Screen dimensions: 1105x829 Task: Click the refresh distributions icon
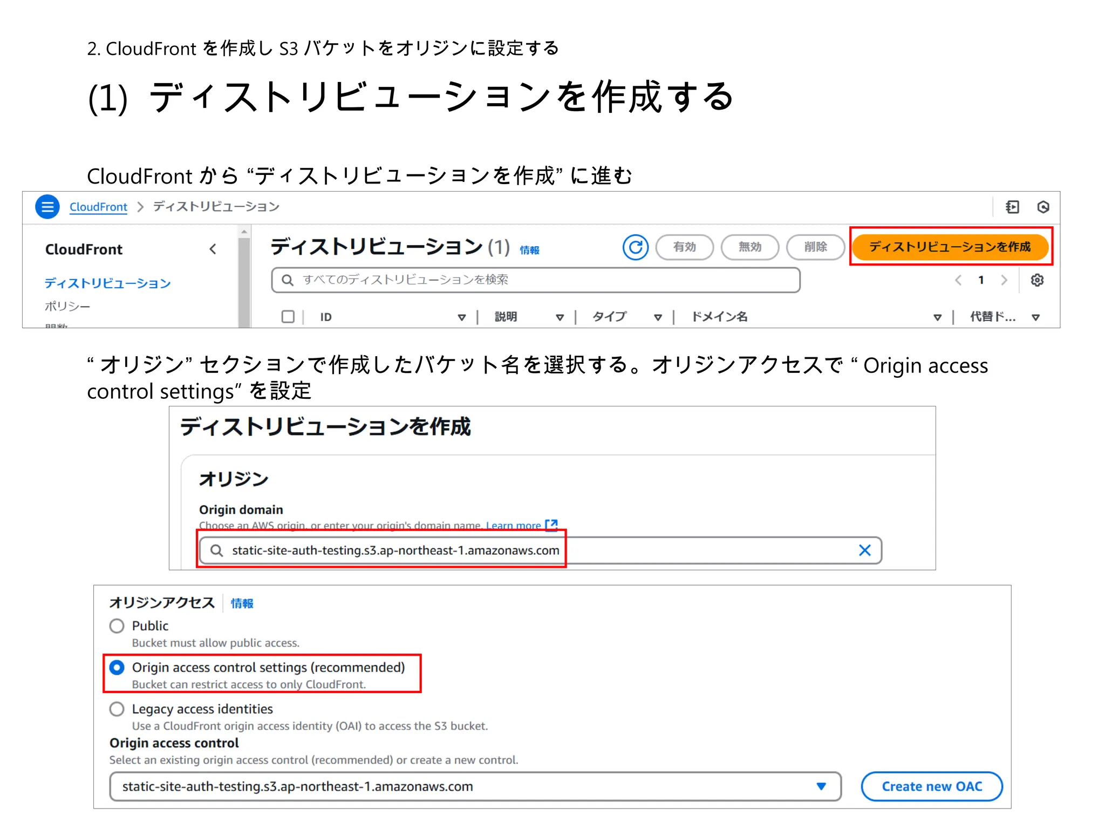click(x=636, y=247)
